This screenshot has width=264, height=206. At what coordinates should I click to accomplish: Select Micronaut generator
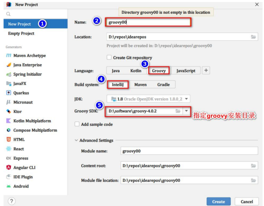point(19,102)
